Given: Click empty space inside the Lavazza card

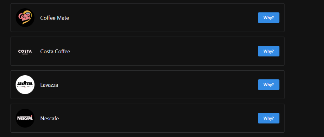Looking at the screenshot, I should point(158,85).
